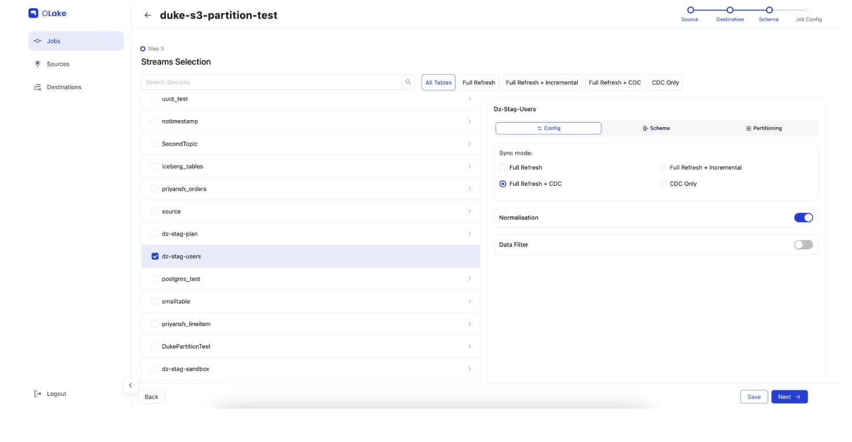The height and width of the screenshot is (442, 852).
Task: Click the back arrow beside job name
Action: [148, 16]
